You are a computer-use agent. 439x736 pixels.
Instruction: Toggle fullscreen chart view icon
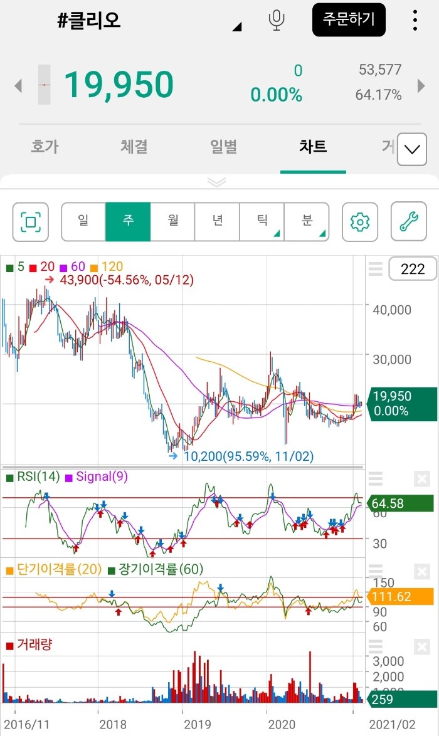(x=31, y=221)
